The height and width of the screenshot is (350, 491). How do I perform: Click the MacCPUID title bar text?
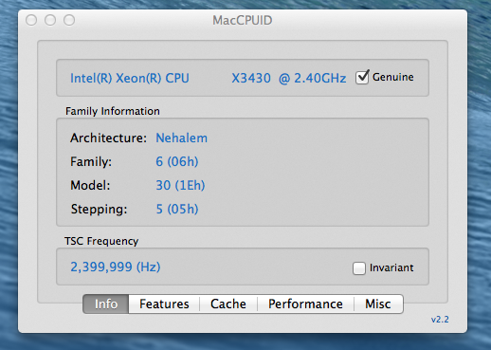(x=243, y=21)
